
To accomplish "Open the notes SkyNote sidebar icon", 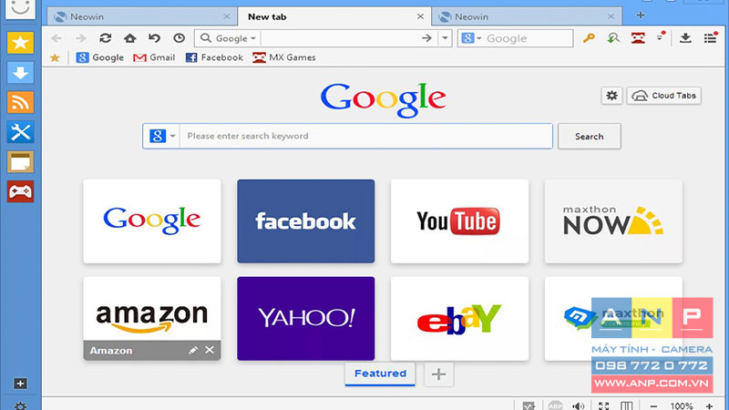I will pos(20,162).
